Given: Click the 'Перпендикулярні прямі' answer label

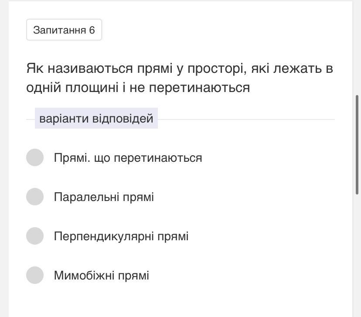Looking at the screenshot, I should (121, 236).
